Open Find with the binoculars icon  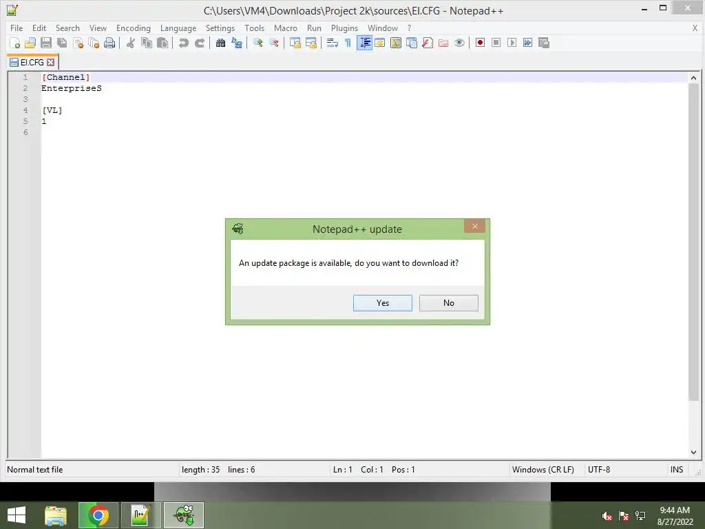point(220,43)
